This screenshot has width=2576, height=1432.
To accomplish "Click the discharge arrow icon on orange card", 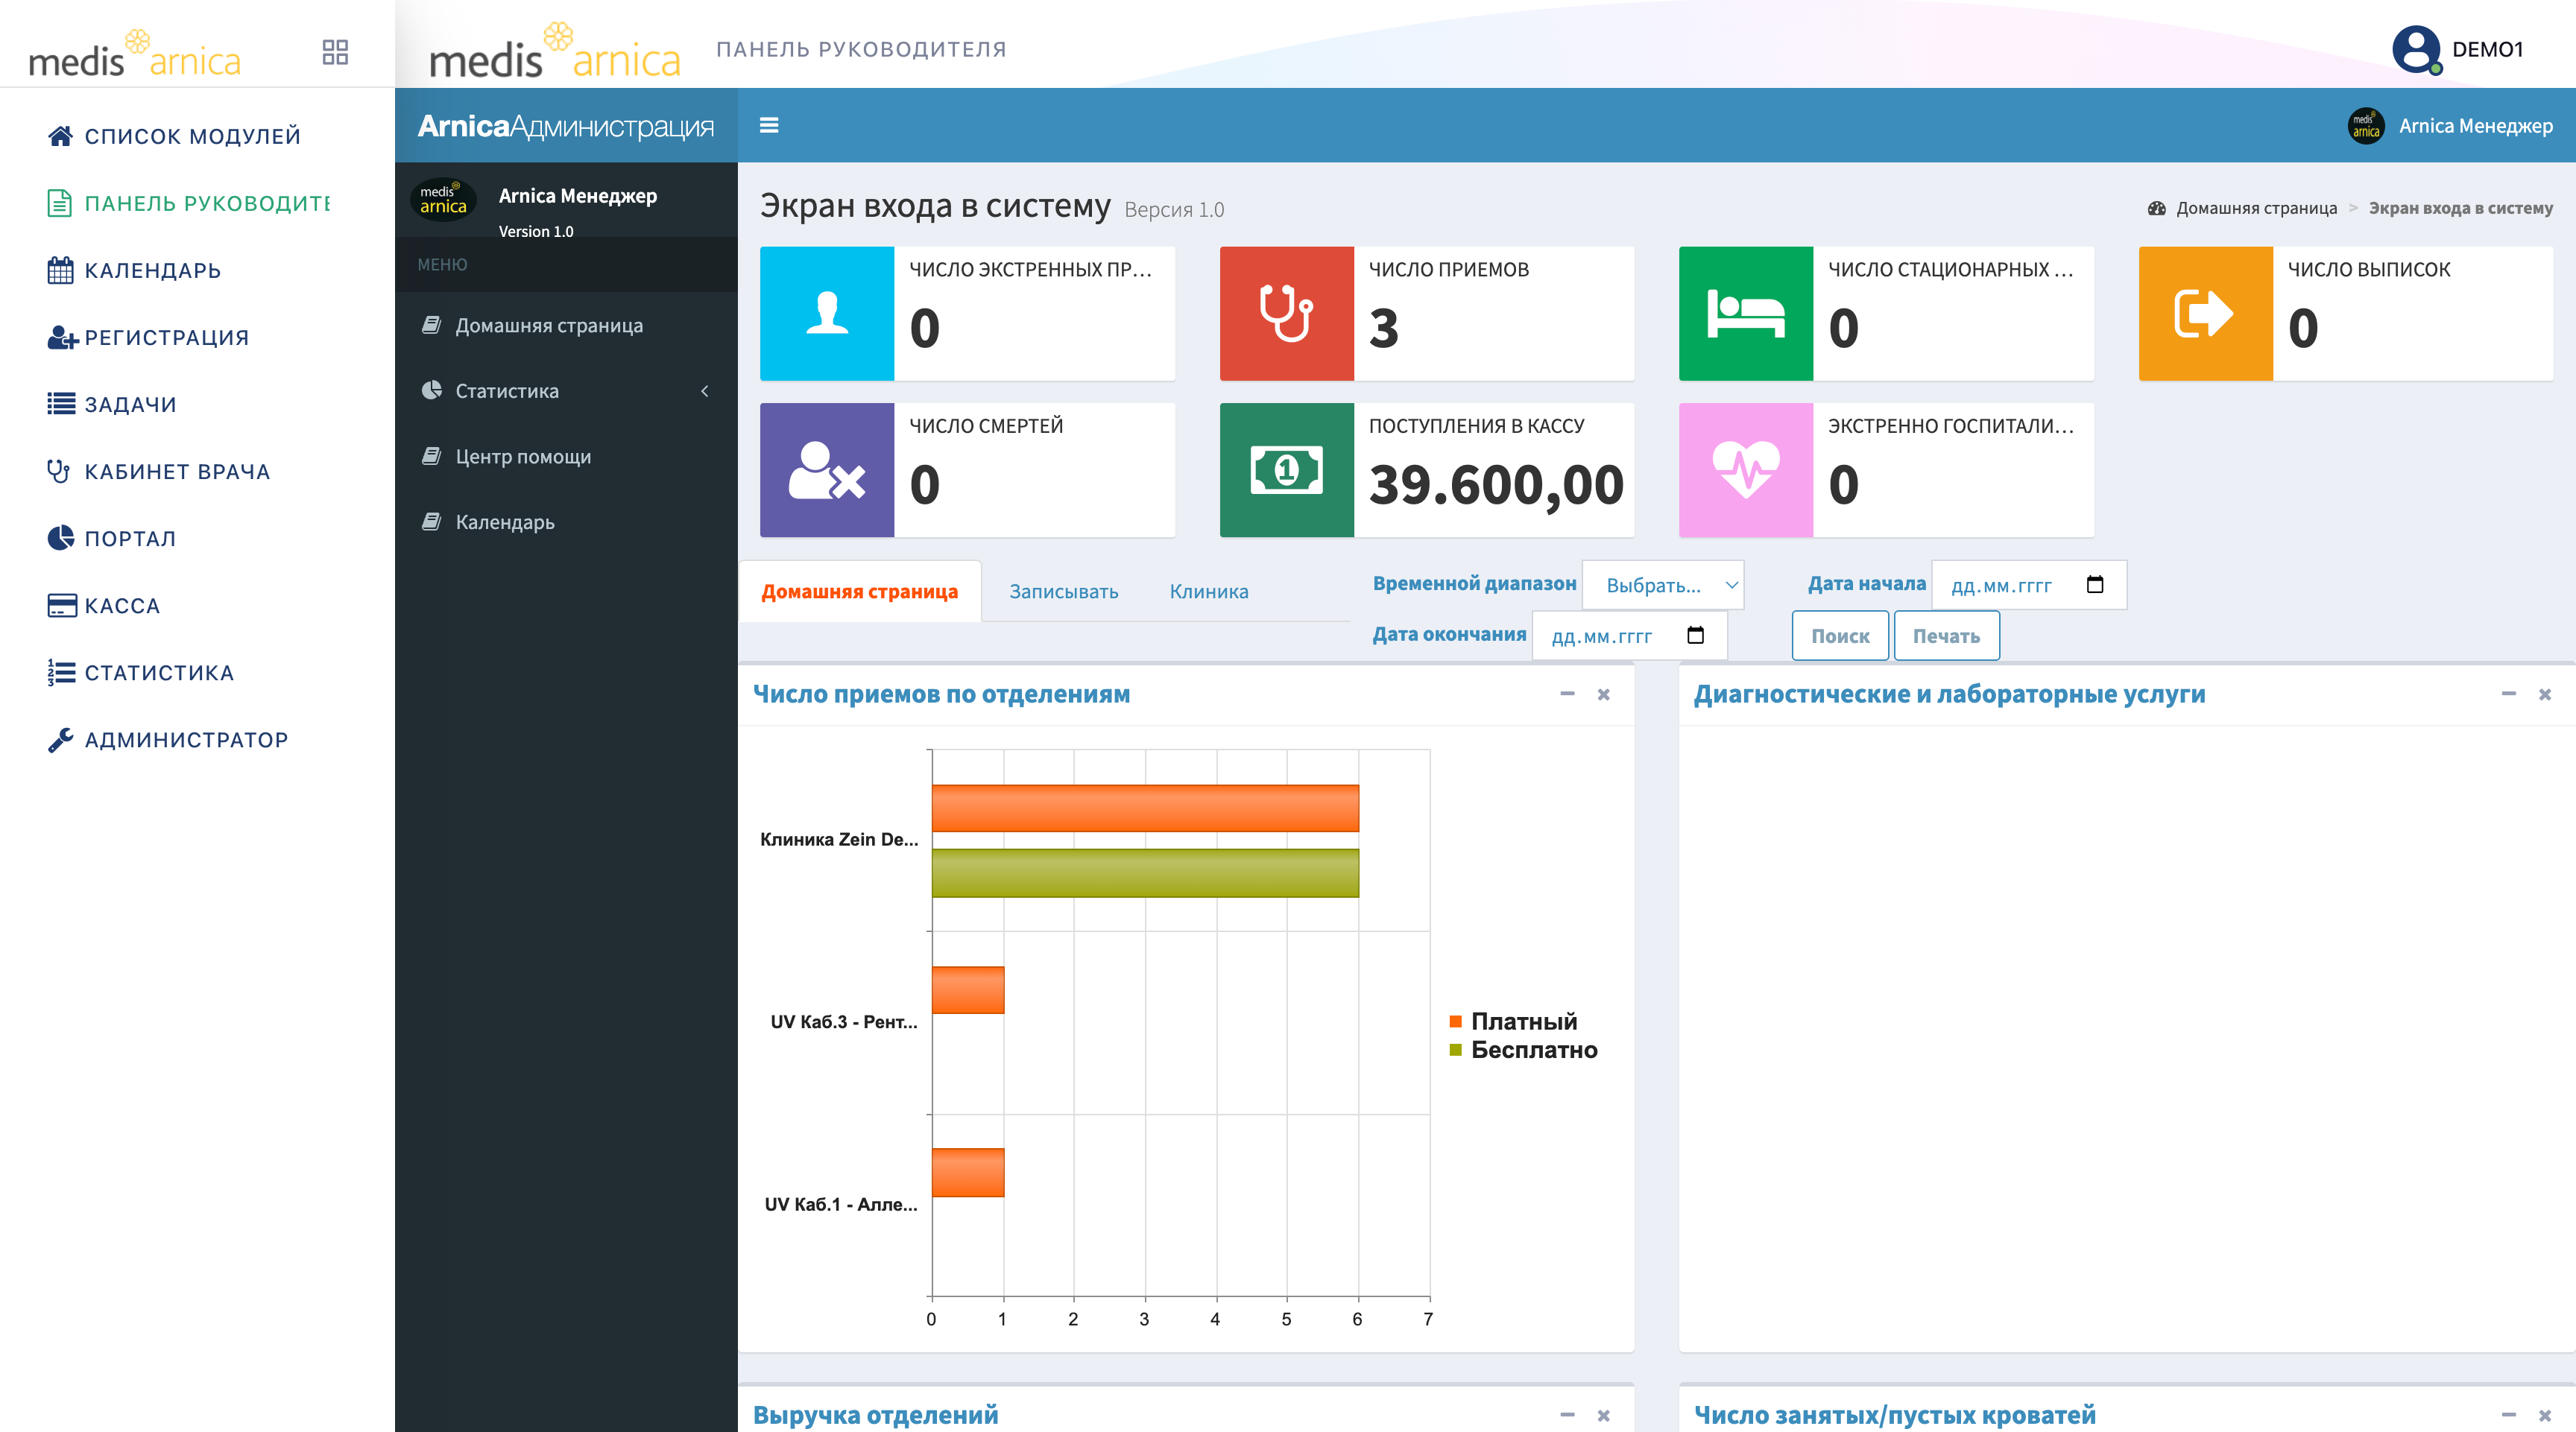I will tap(2205, 314).
